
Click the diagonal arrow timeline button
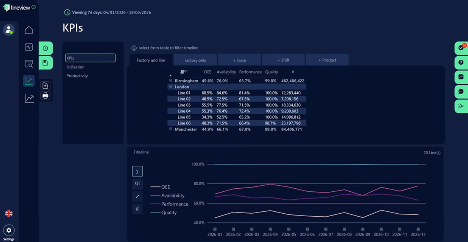(x=137, y=196)
